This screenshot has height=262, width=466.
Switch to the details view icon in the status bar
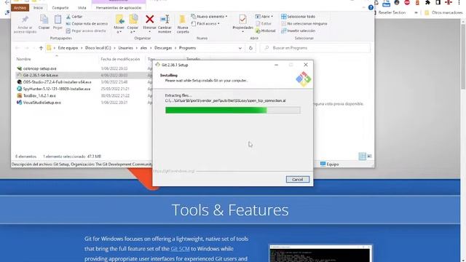363,156
